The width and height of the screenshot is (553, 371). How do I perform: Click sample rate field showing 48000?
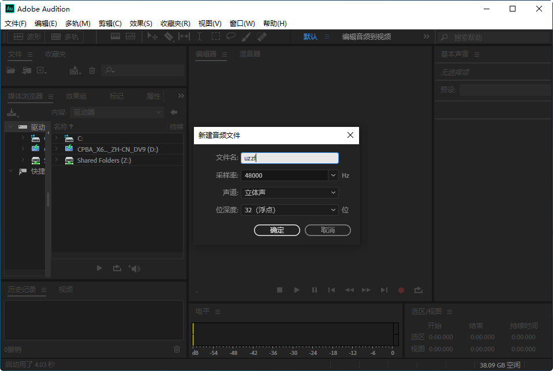[285, 175]
